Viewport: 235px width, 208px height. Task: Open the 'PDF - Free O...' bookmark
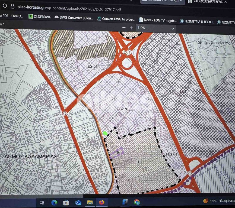12,16
